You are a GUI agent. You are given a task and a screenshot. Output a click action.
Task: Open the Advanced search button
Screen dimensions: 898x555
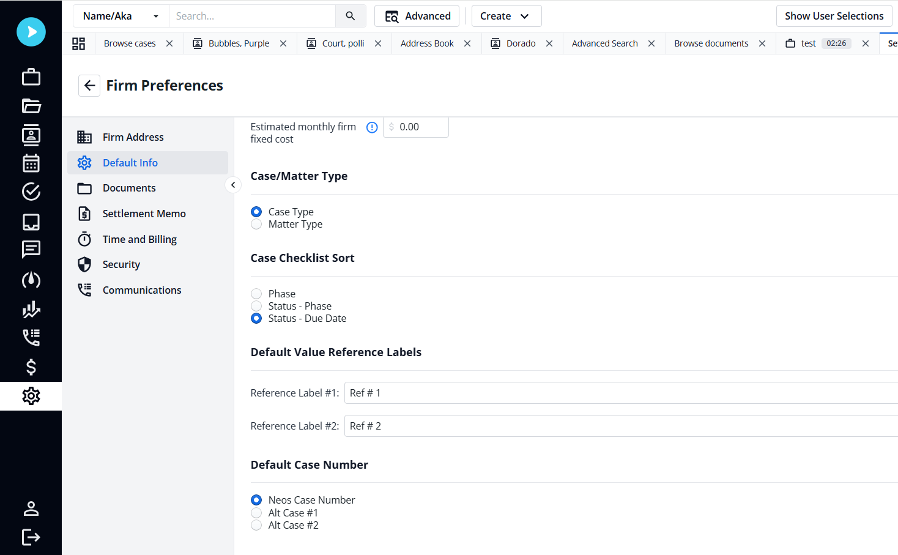point(417,16)
